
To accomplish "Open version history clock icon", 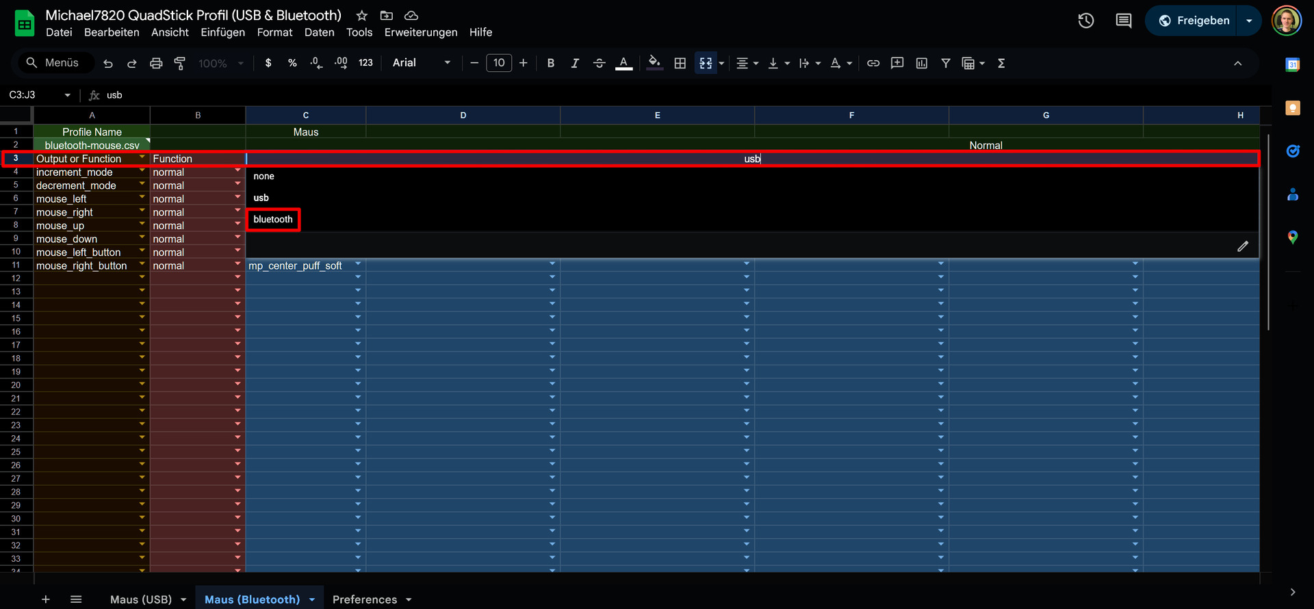I will [x=1086, y=21].
